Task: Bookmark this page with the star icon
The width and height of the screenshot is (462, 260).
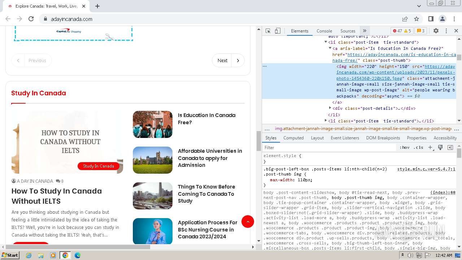Action: [x=417, y=19]
